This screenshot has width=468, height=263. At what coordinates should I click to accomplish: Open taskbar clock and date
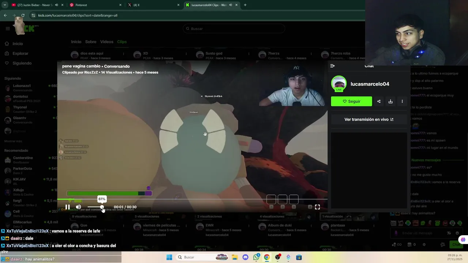click(x=454, y=257)
